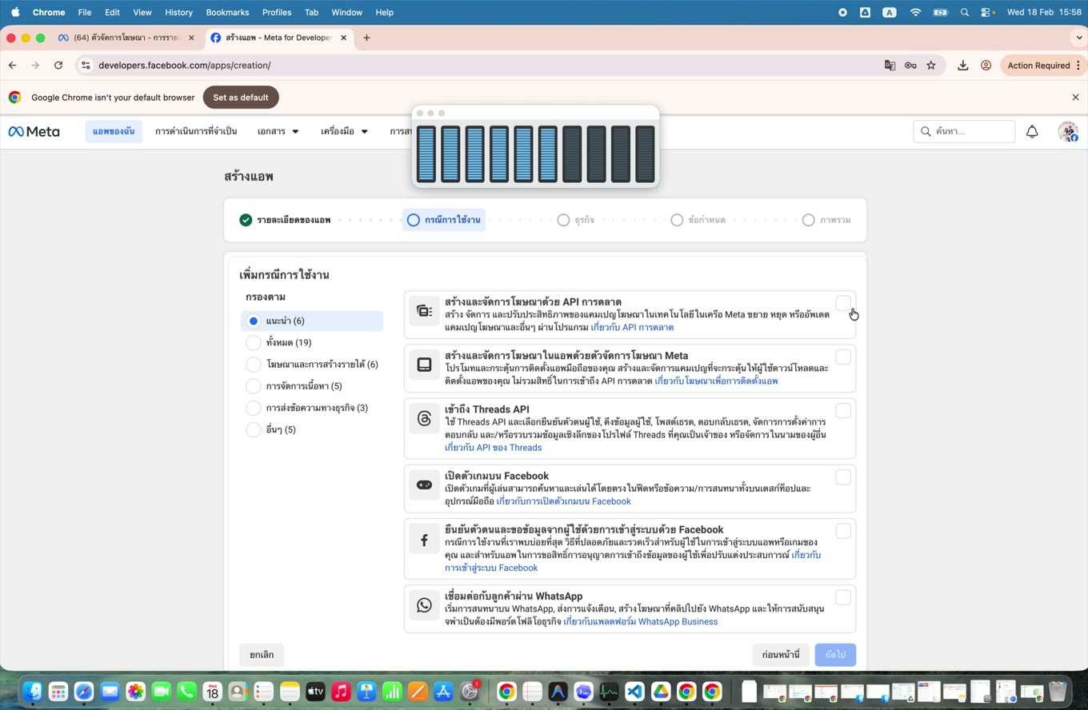Click the Meta Ads Manager app ads icon

424,365
